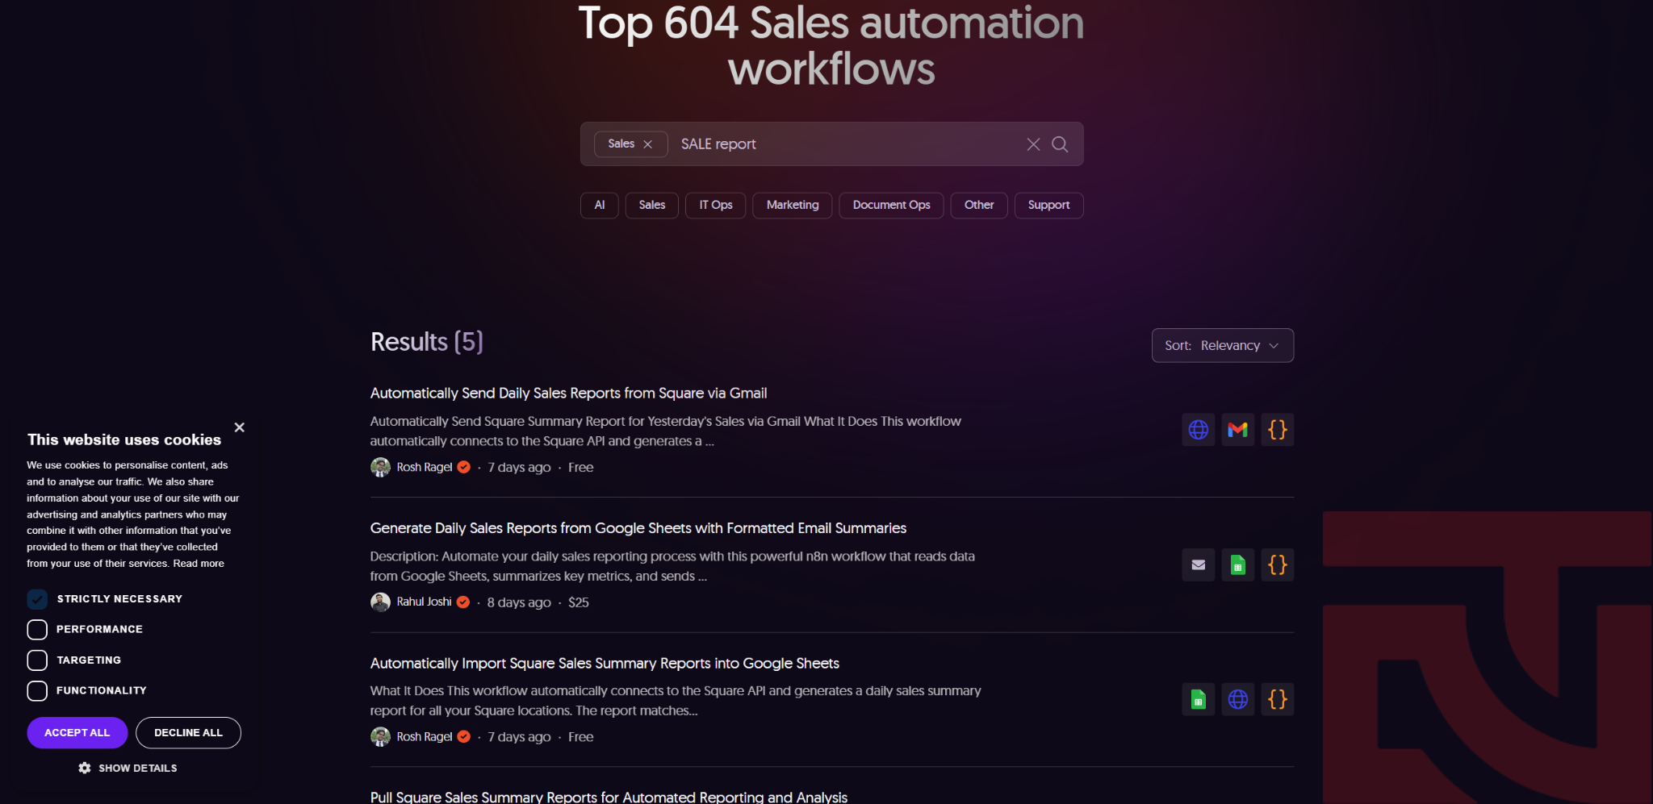Remove the Sales filter tag
Viewport: 1653px width, 804px height.
pos(647,144)
